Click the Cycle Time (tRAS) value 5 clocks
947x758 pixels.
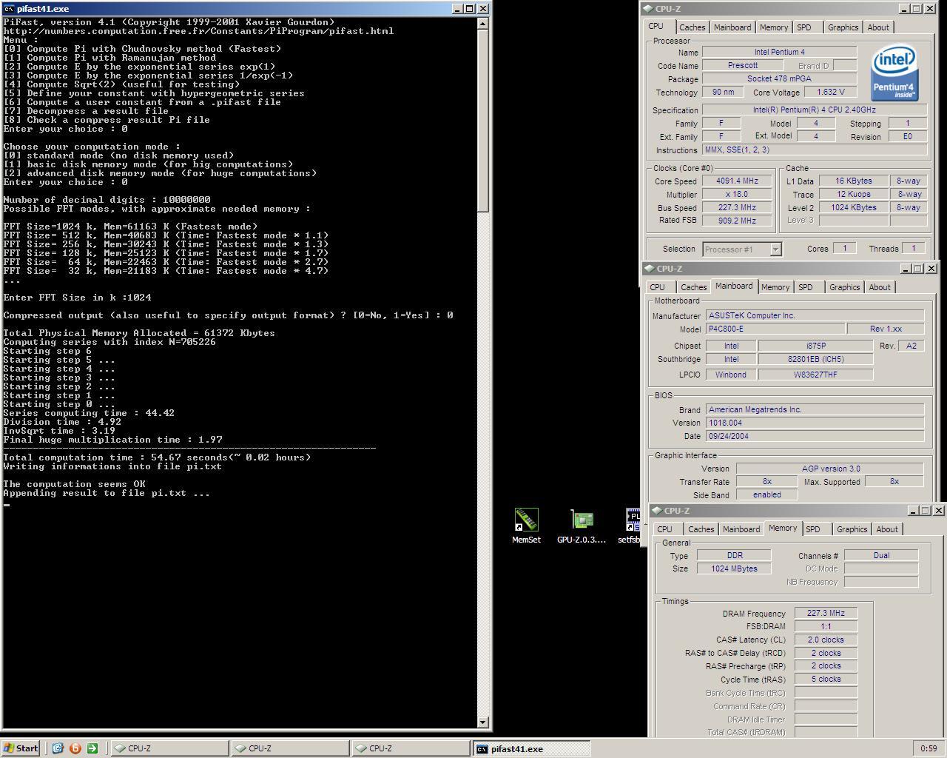coord(826,679)
